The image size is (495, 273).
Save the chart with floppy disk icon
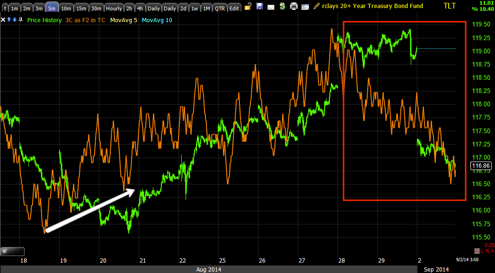coord(259,6)
